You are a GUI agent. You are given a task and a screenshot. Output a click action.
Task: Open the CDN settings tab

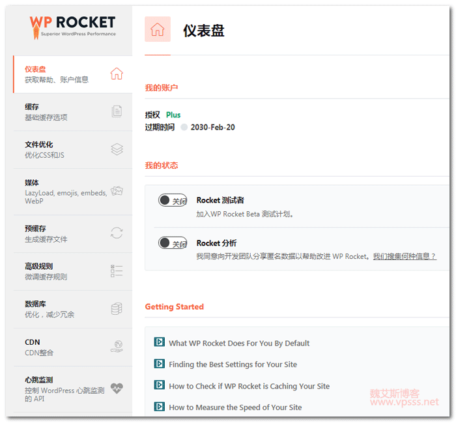point(73,347)
